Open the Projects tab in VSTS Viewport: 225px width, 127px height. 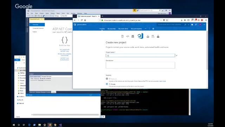point(102,29)
